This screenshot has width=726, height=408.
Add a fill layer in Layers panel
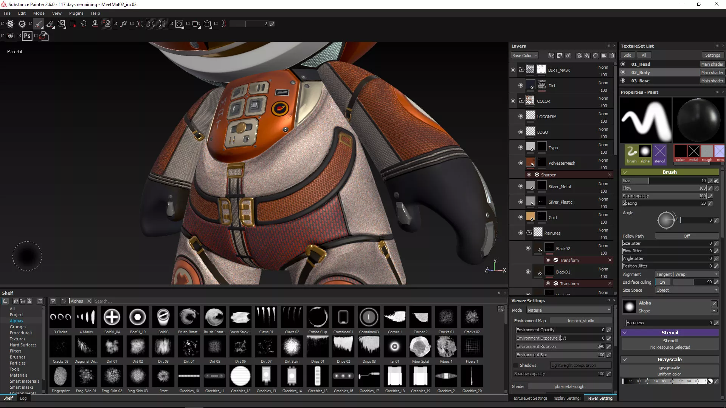point(587,56)
